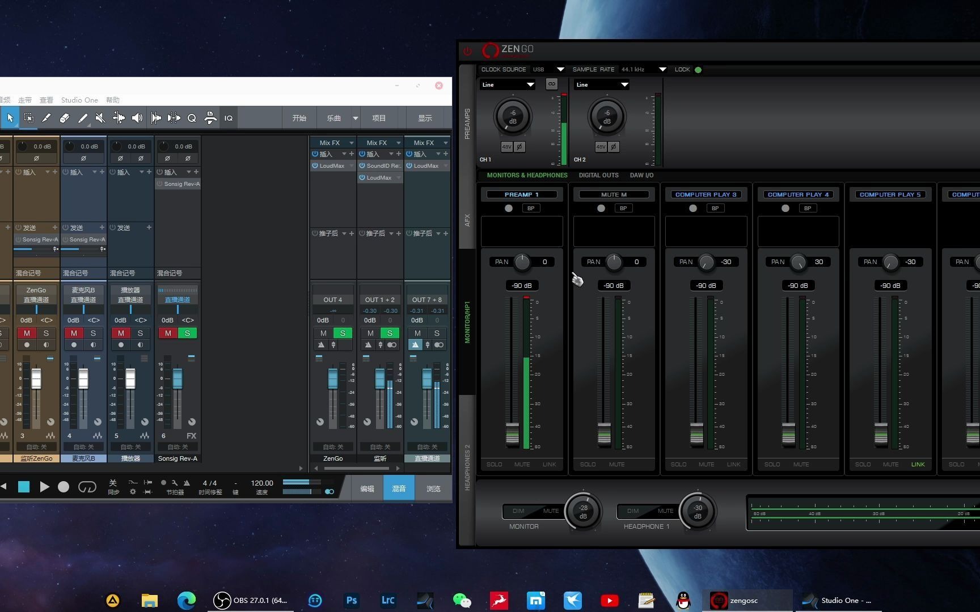Click MONITOR DIM button
The image size is (980, 612).
[x=518, y=511]
